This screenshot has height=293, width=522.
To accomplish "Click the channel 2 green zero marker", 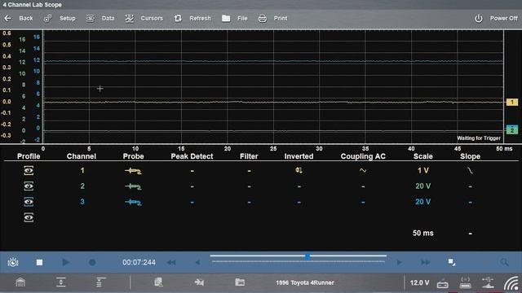I will click(x=512, y=129).
